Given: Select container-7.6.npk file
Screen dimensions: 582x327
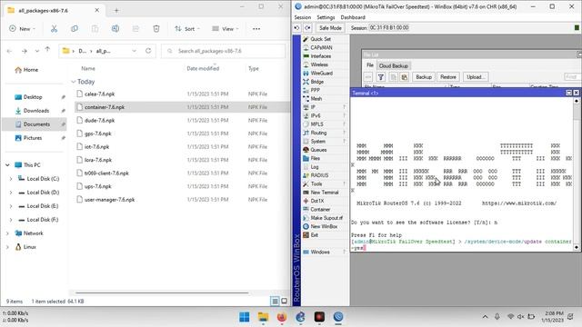Looking at the screenshot, I should pos(105,107).
